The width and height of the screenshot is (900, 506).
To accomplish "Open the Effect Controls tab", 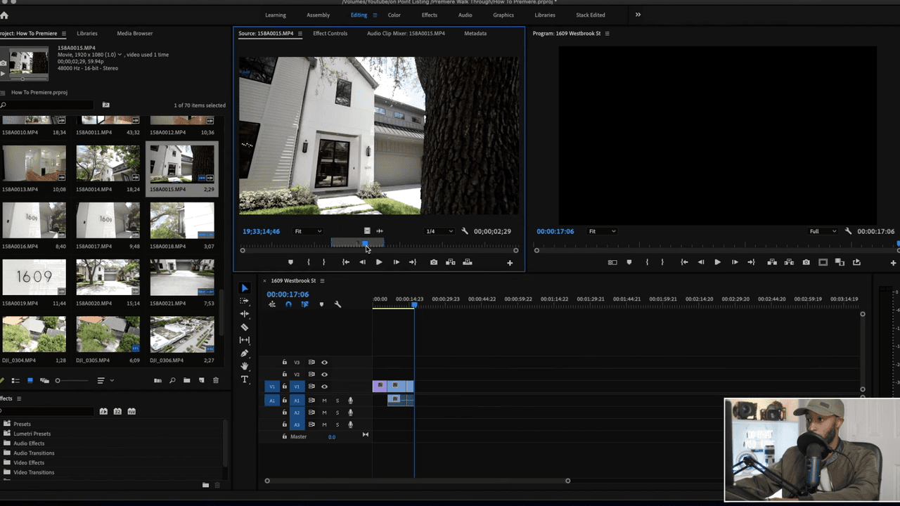I will (x=330, y=34).
